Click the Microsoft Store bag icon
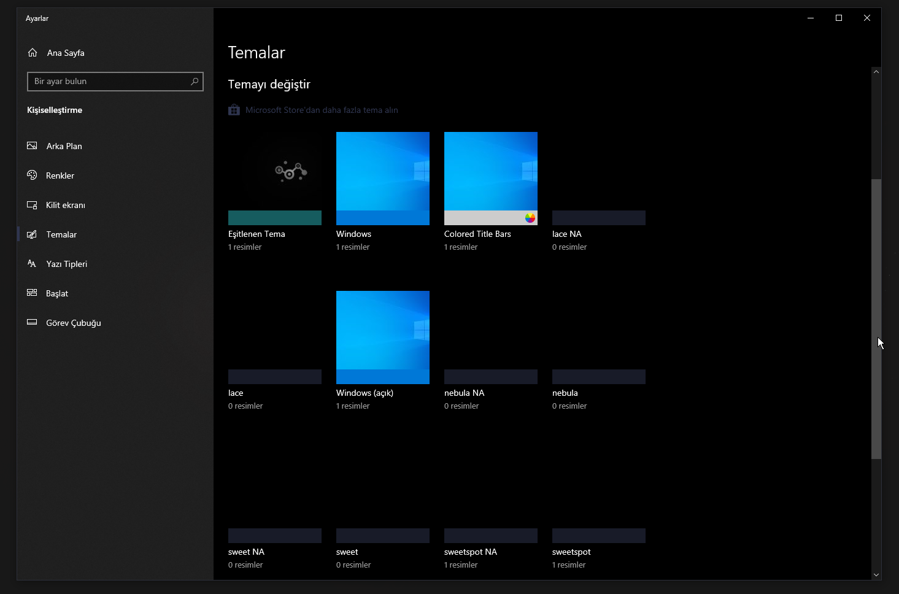This screenshot has width=899, height=594. (234, 110)
